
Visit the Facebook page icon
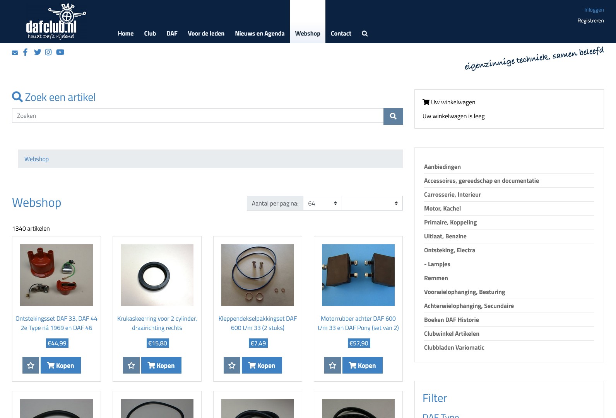[x=26, y=52]
